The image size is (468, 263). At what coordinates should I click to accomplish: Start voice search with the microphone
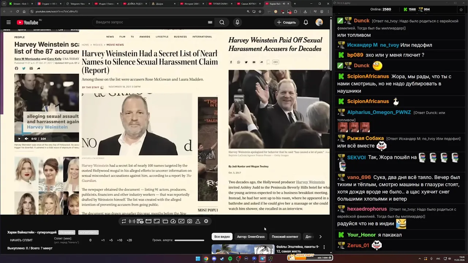(237, 22)
